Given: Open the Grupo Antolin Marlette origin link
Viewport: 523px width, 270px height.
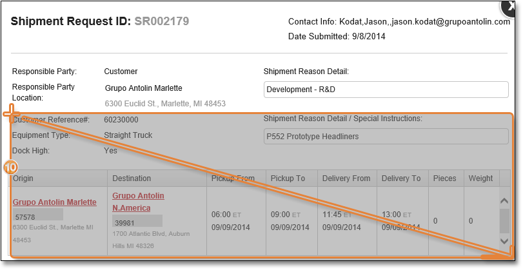Looking at the screenshot, I should click(x=55, y=202).
